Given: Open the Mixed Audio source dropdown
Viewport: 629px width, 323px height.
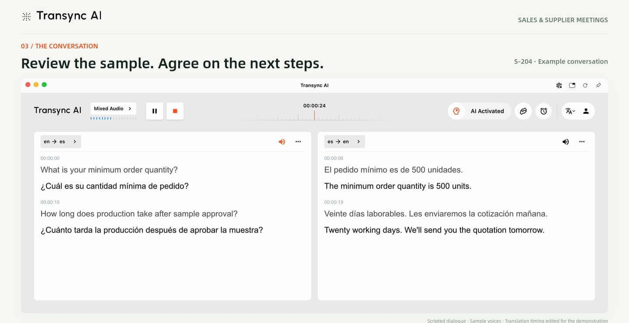Looking at the screenshot, I should (114, 109).
